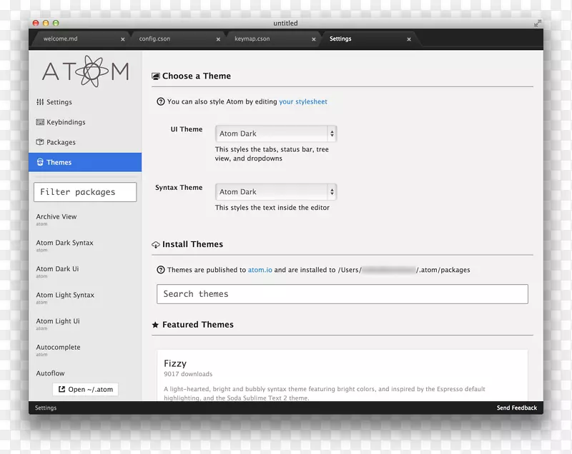Click the Atom logo
The image size is (572, 454).
click(x=84, y=71)
